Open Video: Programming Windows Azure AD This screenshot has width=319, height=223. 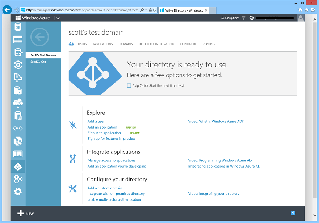coord(220,160)
